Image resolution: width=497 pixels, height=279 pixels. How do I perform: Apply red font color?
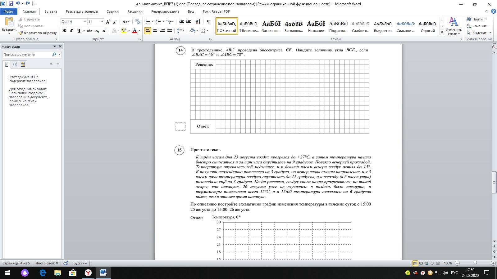135,31
